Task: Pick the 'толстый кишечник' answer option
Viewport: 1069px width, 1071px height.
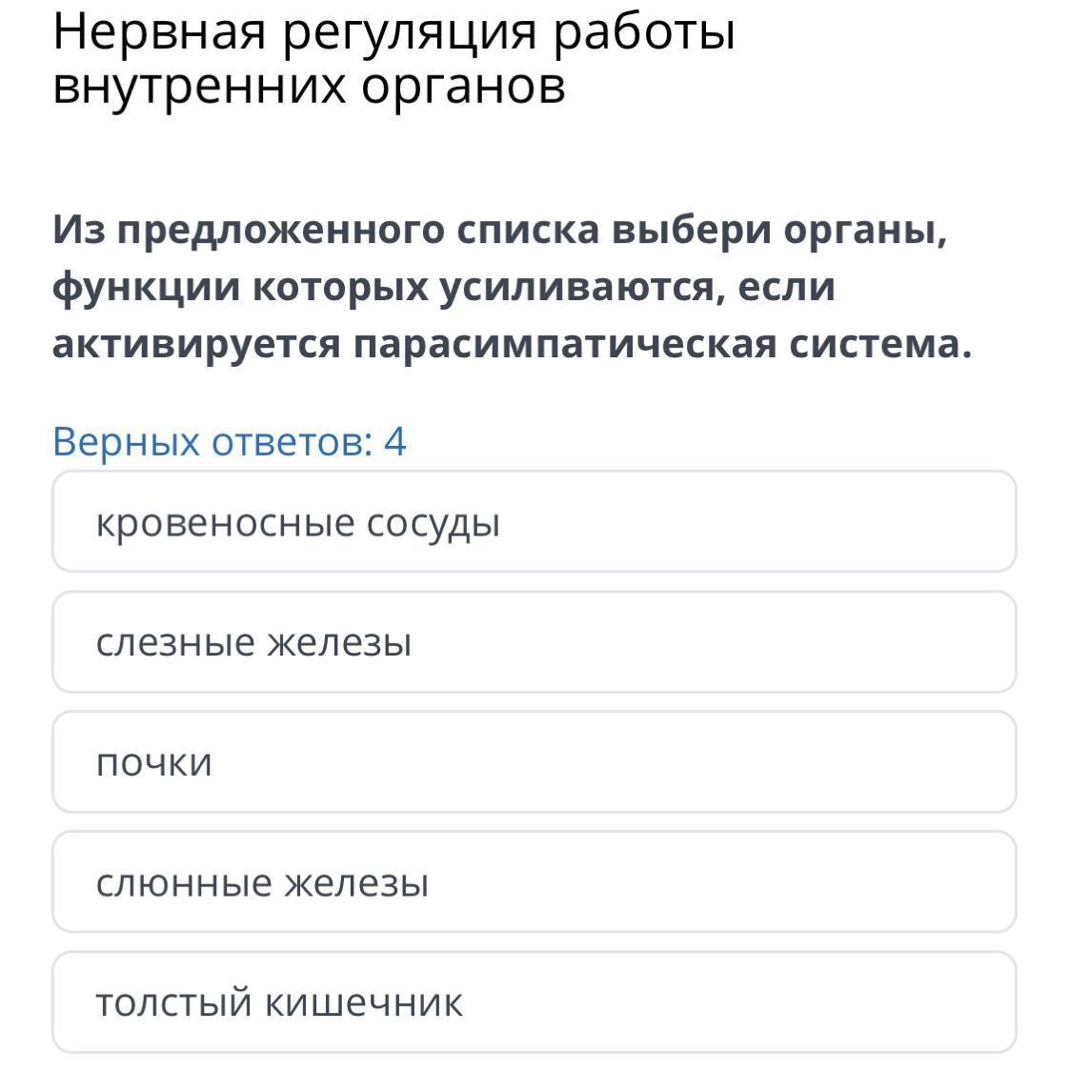Action: click(534, 1002)
